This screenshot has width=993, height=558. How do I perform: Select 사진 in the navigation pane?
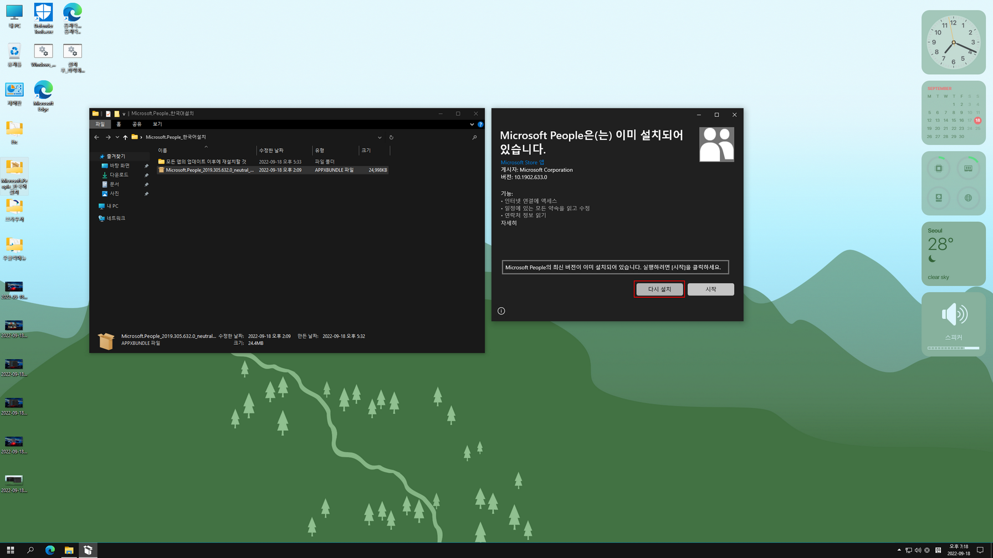pyautogui.click(x=114, y=194)
